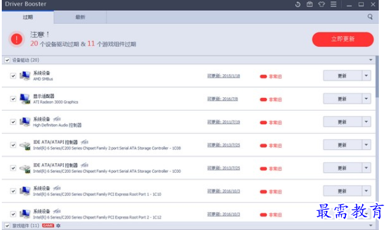Toggle the 设备驱动 (20) group checkbox
This screenshot has height=230, width=389.
[x=7, y=60]
